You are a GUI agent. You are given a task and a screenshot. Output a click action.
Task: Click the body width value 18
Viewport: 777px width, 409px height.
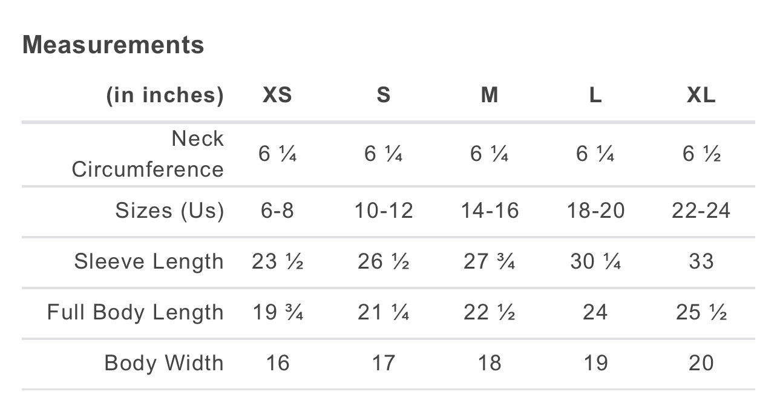490,363
